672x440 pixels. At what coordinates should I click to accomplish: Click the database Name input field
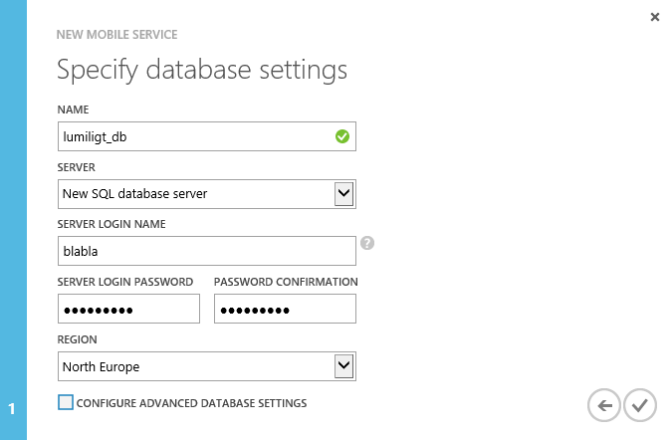pos(194,136)
